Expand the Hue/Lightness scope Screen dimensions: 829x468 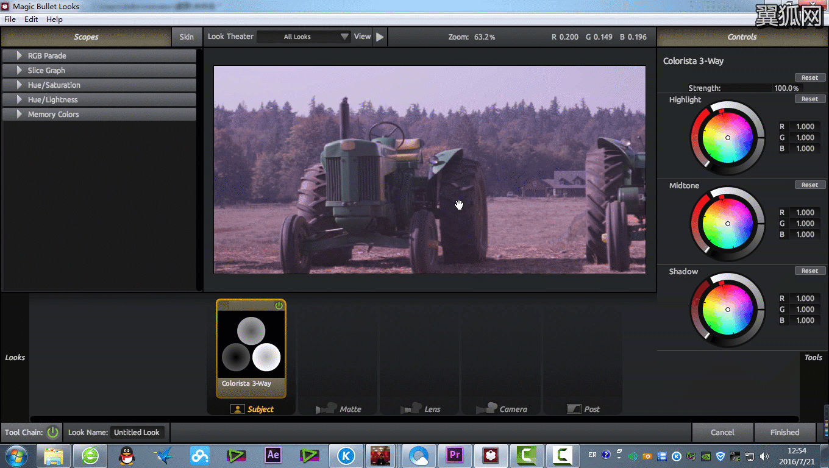[x=99, y=99]
